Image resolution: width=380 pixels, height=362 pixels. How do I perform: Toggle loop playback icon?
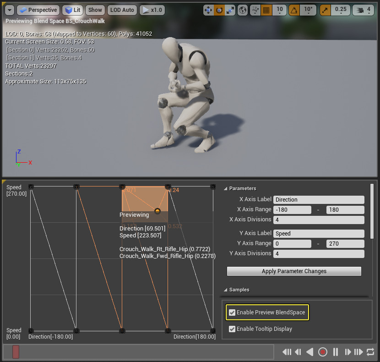(x=370, y=352)
